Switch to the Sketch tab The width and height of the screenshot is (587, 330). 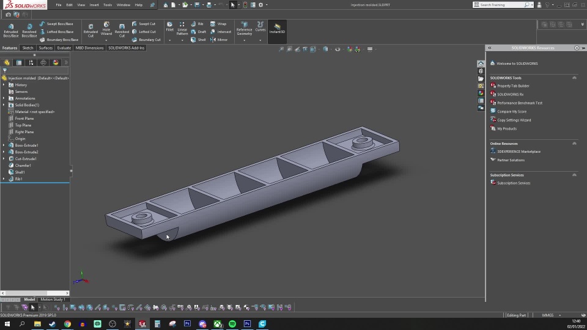click(28, 48)
